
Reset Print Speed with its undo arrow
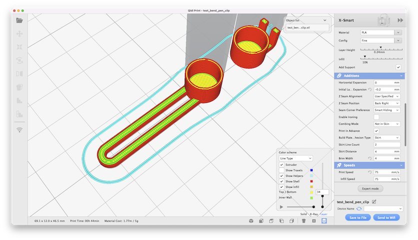[369, 172]
